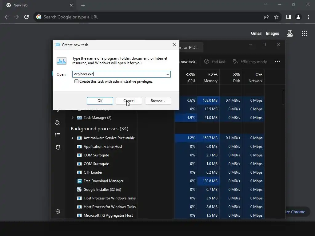Screen dimensions: 315x236
Task: Select the New Tab browser tab
Action: [40, 5]
